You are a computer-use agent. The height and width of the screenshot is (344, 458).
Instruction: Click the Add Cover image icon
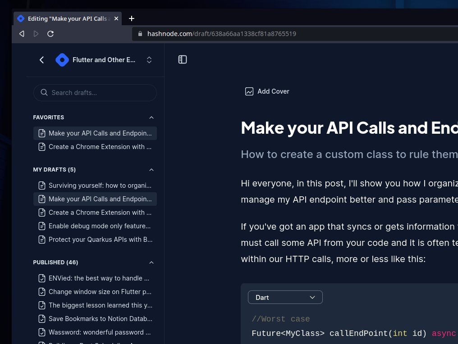[249, 91]
